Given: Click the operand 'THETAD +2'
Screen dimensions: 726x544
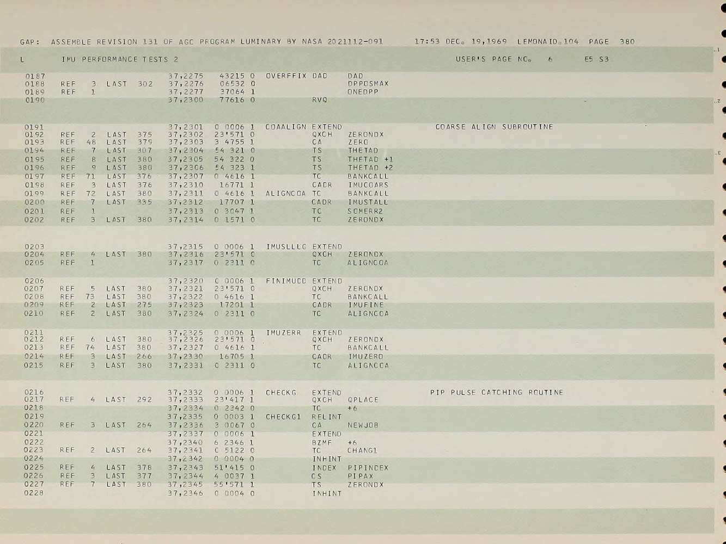Looking at the screenshot, I should [x=370, y=168].
